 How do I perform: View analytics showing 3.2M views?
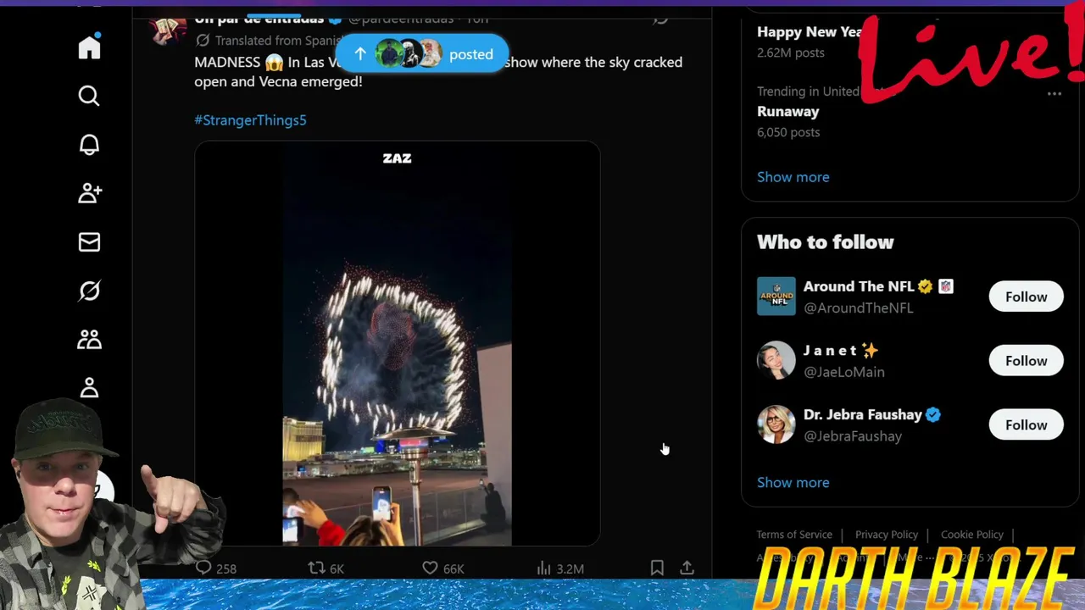(x=560, y=568)
